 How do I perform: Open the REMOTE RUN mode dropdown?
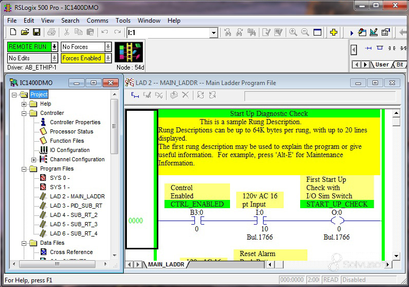coord(54,47)
